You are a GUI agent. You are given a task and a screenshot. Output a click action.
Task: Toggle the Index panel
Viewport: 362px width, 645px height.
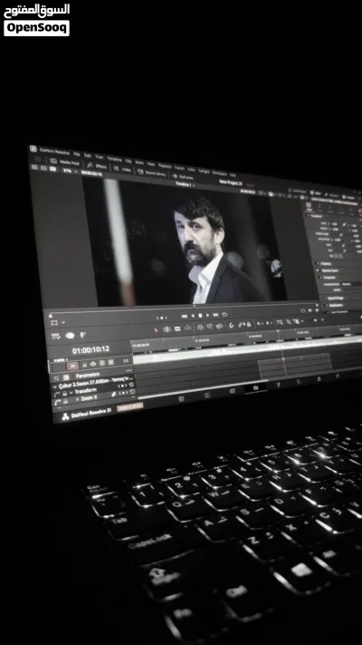coord(123,169)
